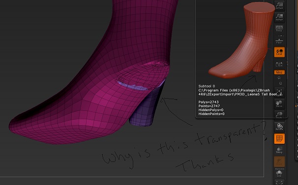298x185 pixels.
Task: Click the 'Points=2747' text
Action: [209, 106]
